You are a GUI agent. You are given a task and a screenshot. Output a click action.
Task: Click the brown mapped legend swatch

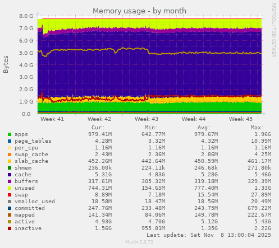(x=10, y=215)
